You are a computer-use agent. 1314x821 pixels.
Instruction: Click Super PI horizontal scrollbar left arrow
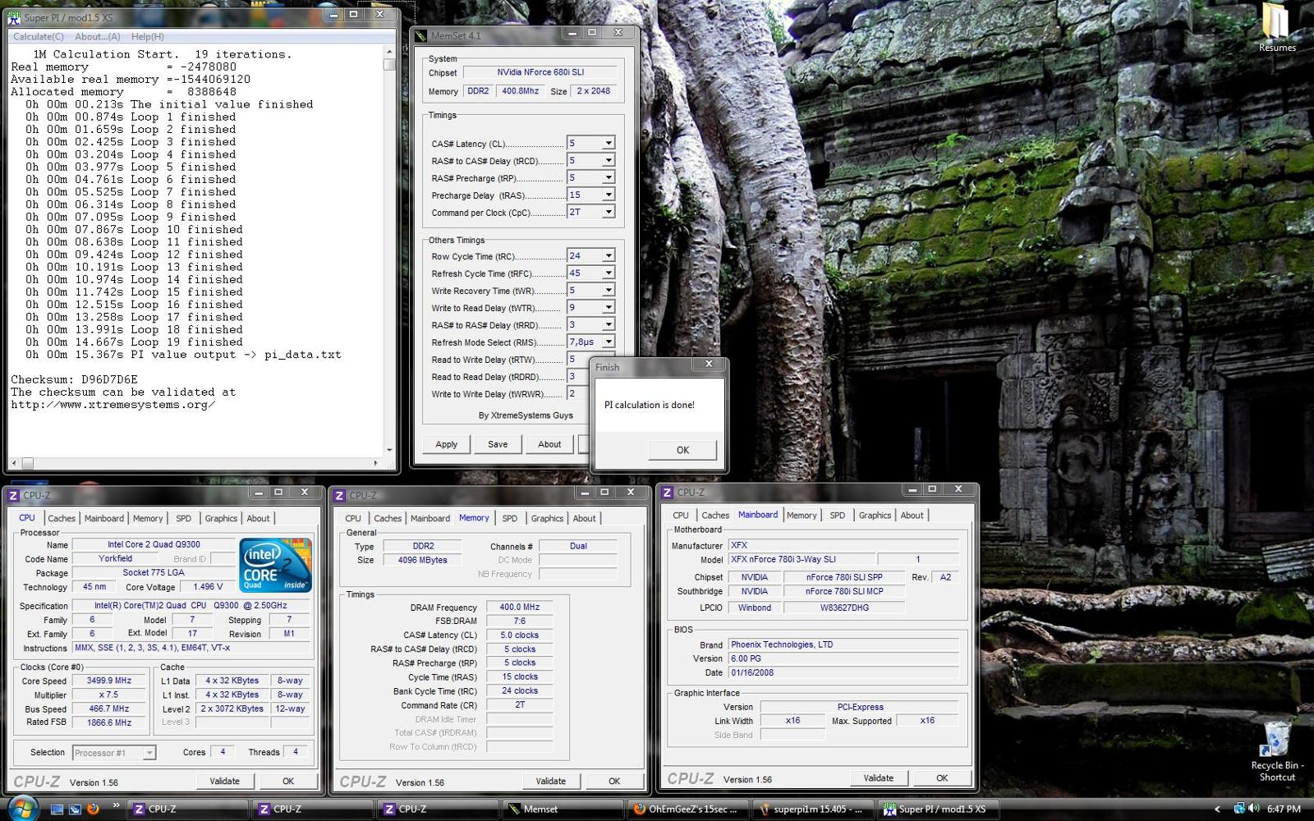(x=15, y=463)
